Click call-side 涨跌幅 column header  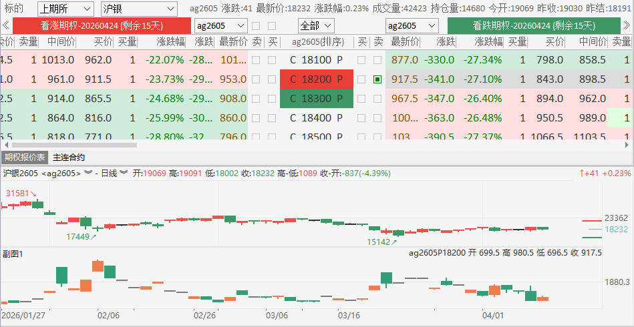coord(171,42)
